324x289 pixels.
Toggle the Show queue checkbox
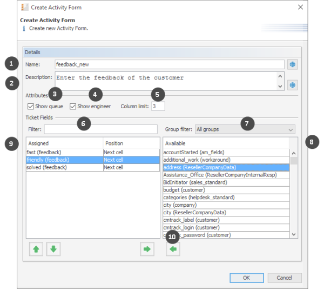click(x=31, y=107)
